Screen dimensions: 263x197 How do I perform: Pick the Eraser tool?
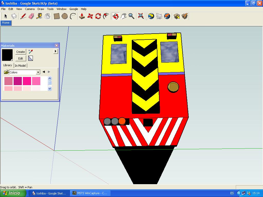coord(31,16)
